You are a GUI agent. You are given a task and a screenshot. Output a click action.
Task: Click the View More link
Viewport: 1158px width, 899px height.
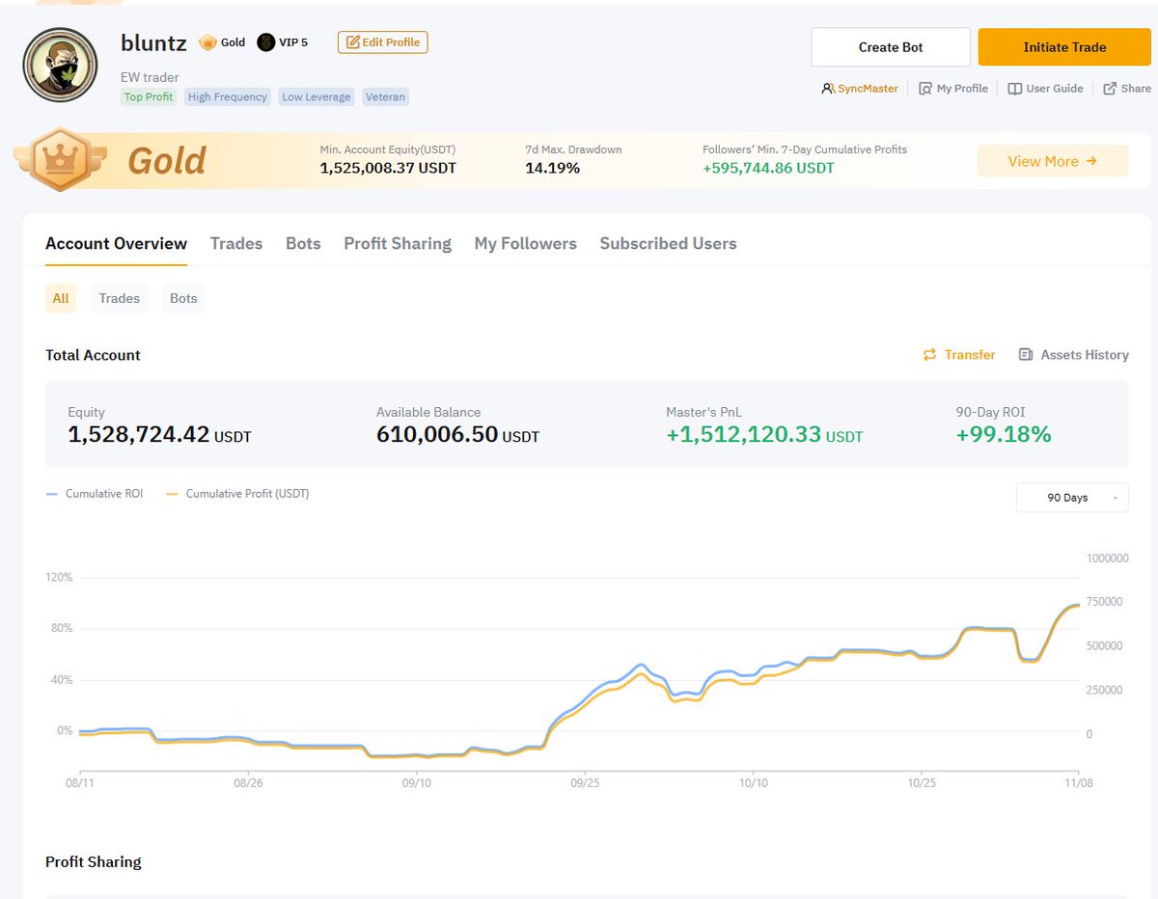[1051, 161]
